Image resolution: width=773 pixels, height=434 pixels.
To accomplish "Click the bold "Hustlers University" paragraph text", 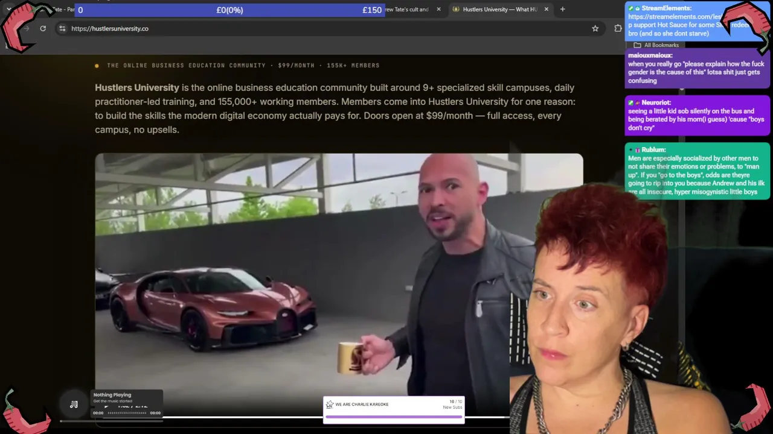I will [137, 88].
